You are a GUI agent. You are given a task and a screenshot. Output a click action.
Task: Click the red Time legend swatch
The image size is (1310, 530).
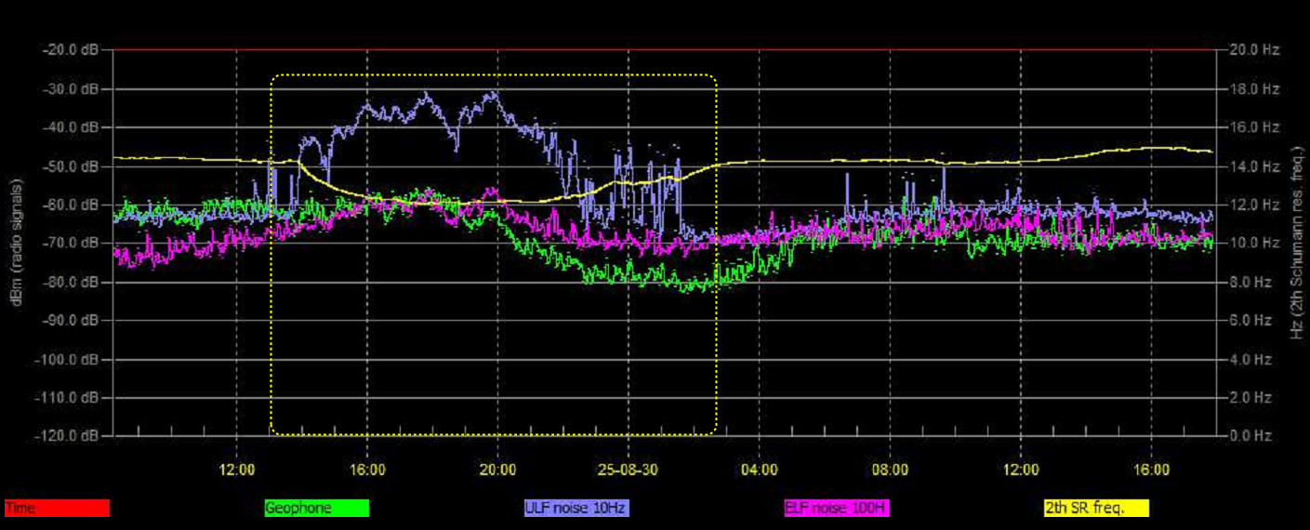pos(57,509)
